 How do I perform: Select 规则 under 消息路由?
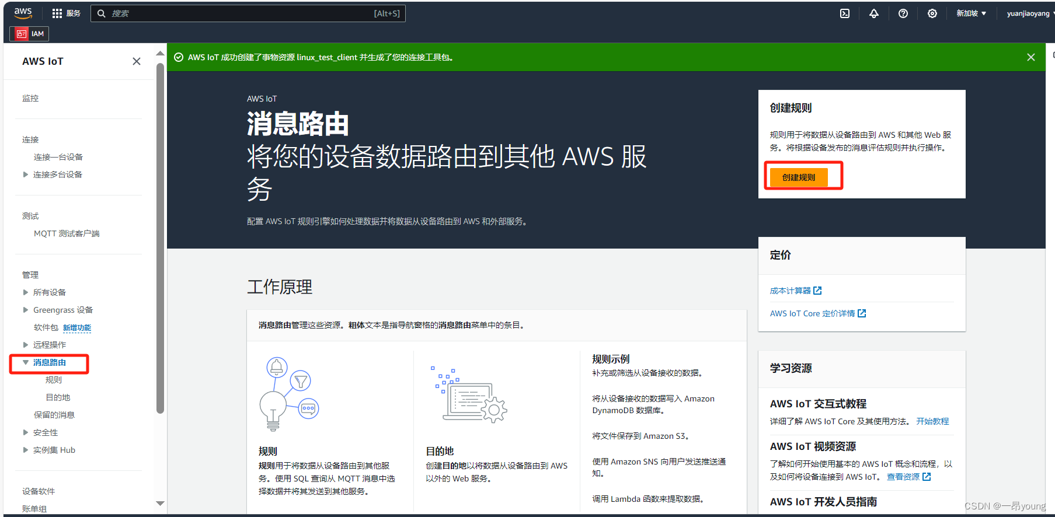[54, 380]
